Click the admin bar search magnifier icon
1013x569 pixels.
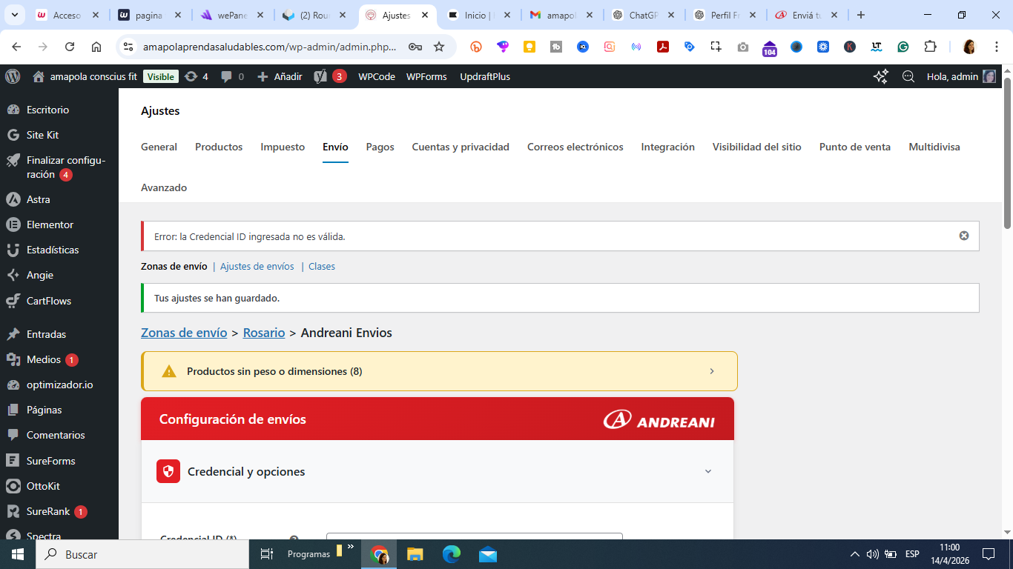(908, 76)
